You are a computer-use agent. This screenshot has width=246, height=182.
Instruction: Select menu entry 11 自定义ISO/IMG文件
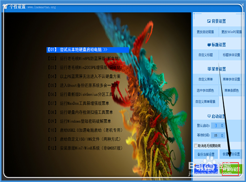pos(84,139)
